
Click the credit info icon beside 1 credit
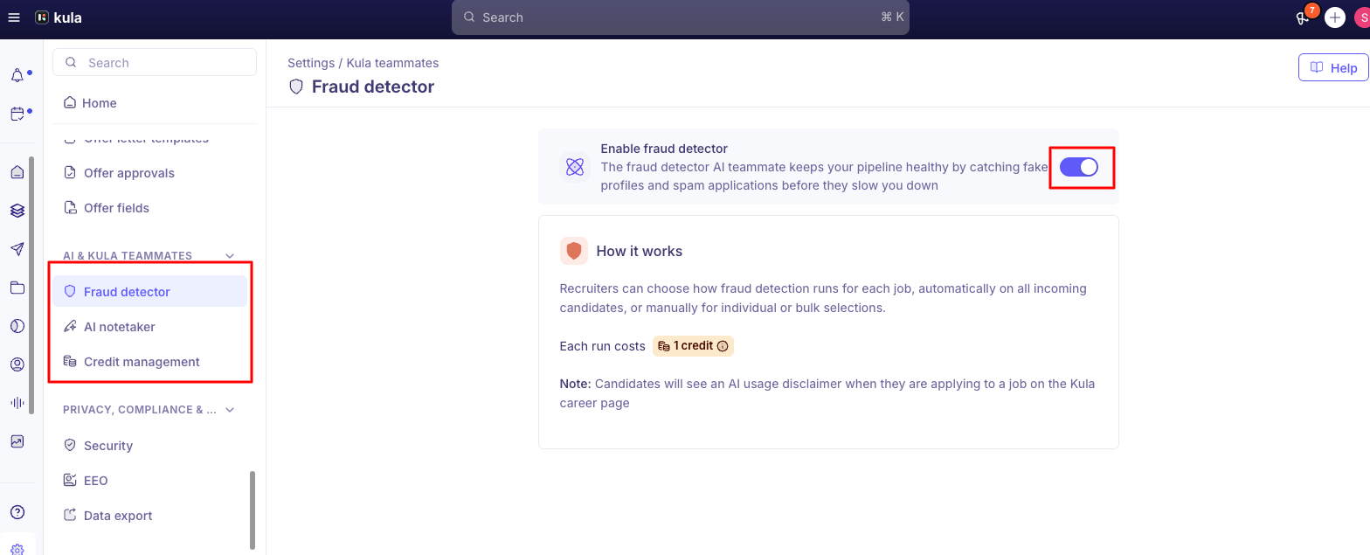point(723,346)
